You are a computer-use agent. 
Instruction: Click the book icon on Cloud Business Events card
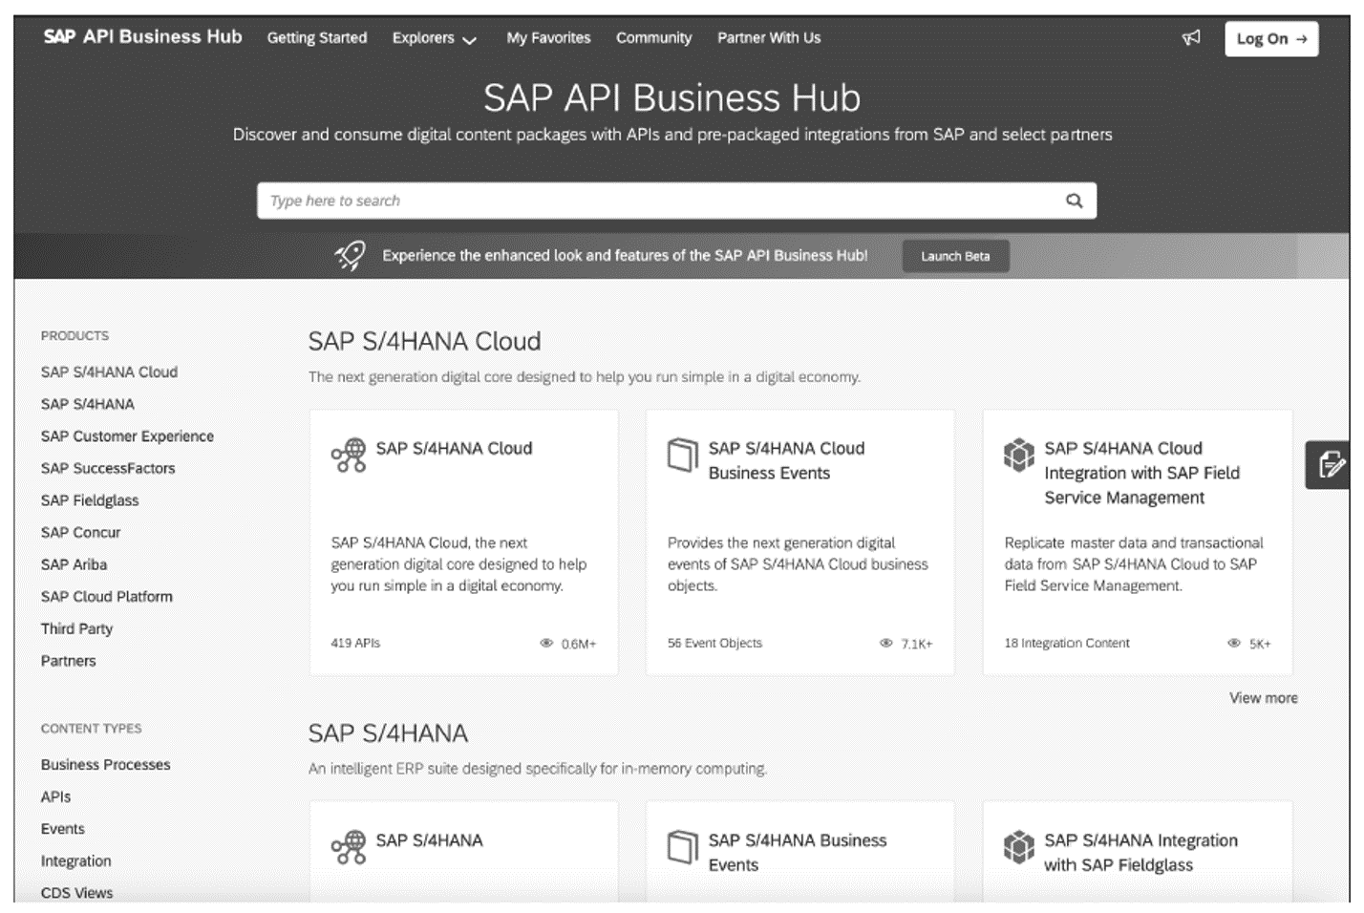click(x=683, y=455)
